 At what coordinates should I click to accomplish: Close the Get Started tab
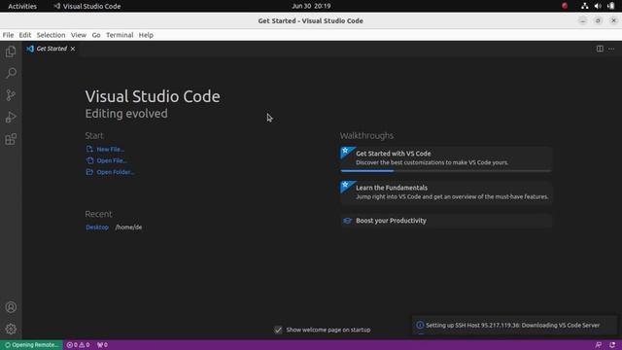tap(73, 49)
